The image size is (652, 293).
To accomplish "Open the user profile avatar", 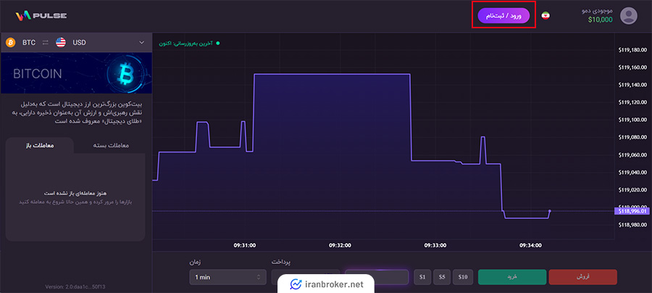I will [x=630, y=15].
